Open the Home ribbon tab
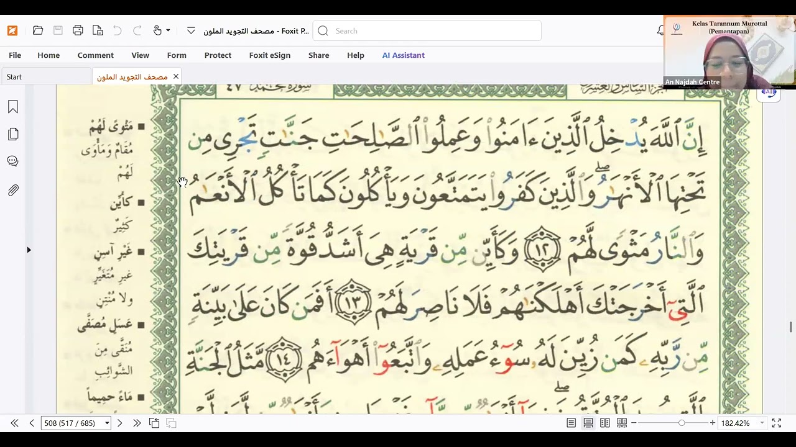Image resolution: width=796 pixels, height=447 pixels. [49, 55]
